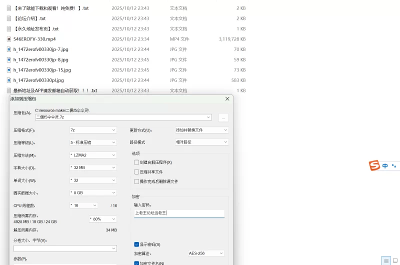
Task: Close the 添加到压缩包 dialog
Action: (227, 99)
